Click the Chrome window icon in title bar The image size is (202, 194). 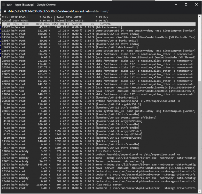click(x=4, y=5)
